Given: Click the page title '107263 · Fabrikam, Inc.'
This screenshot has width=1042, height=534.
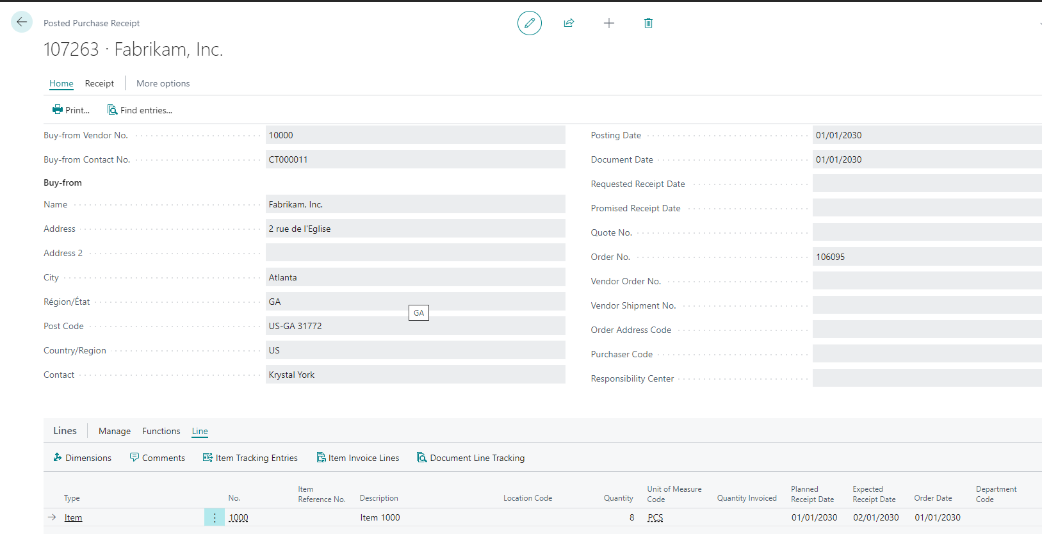Looking at the screenshot, I should [133, 49].
